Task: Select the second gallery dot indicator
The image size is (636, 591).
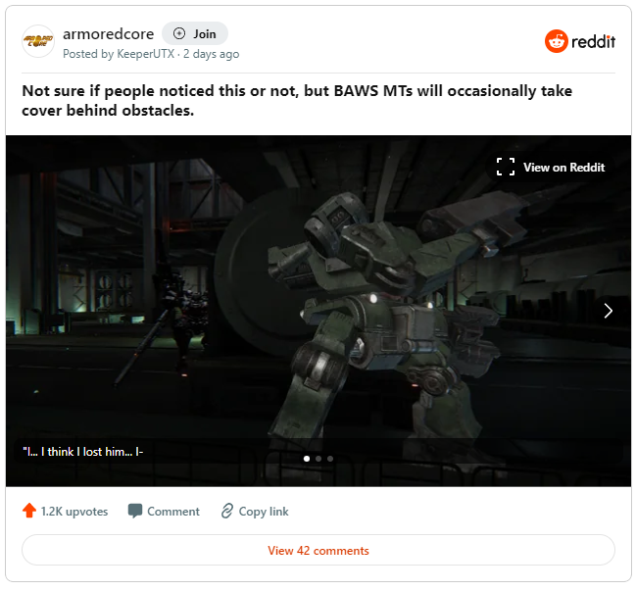Action: 318,459
